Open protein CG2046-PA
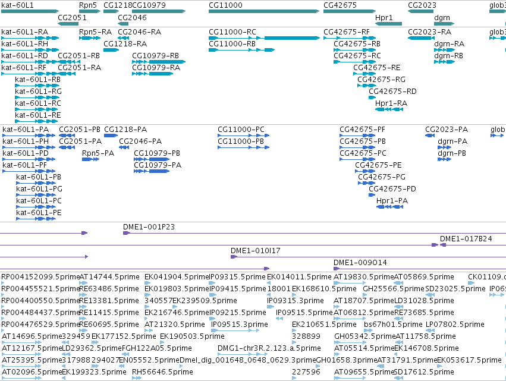The width and height of the screenshot is (506, 381). click(x=124, y=147)
